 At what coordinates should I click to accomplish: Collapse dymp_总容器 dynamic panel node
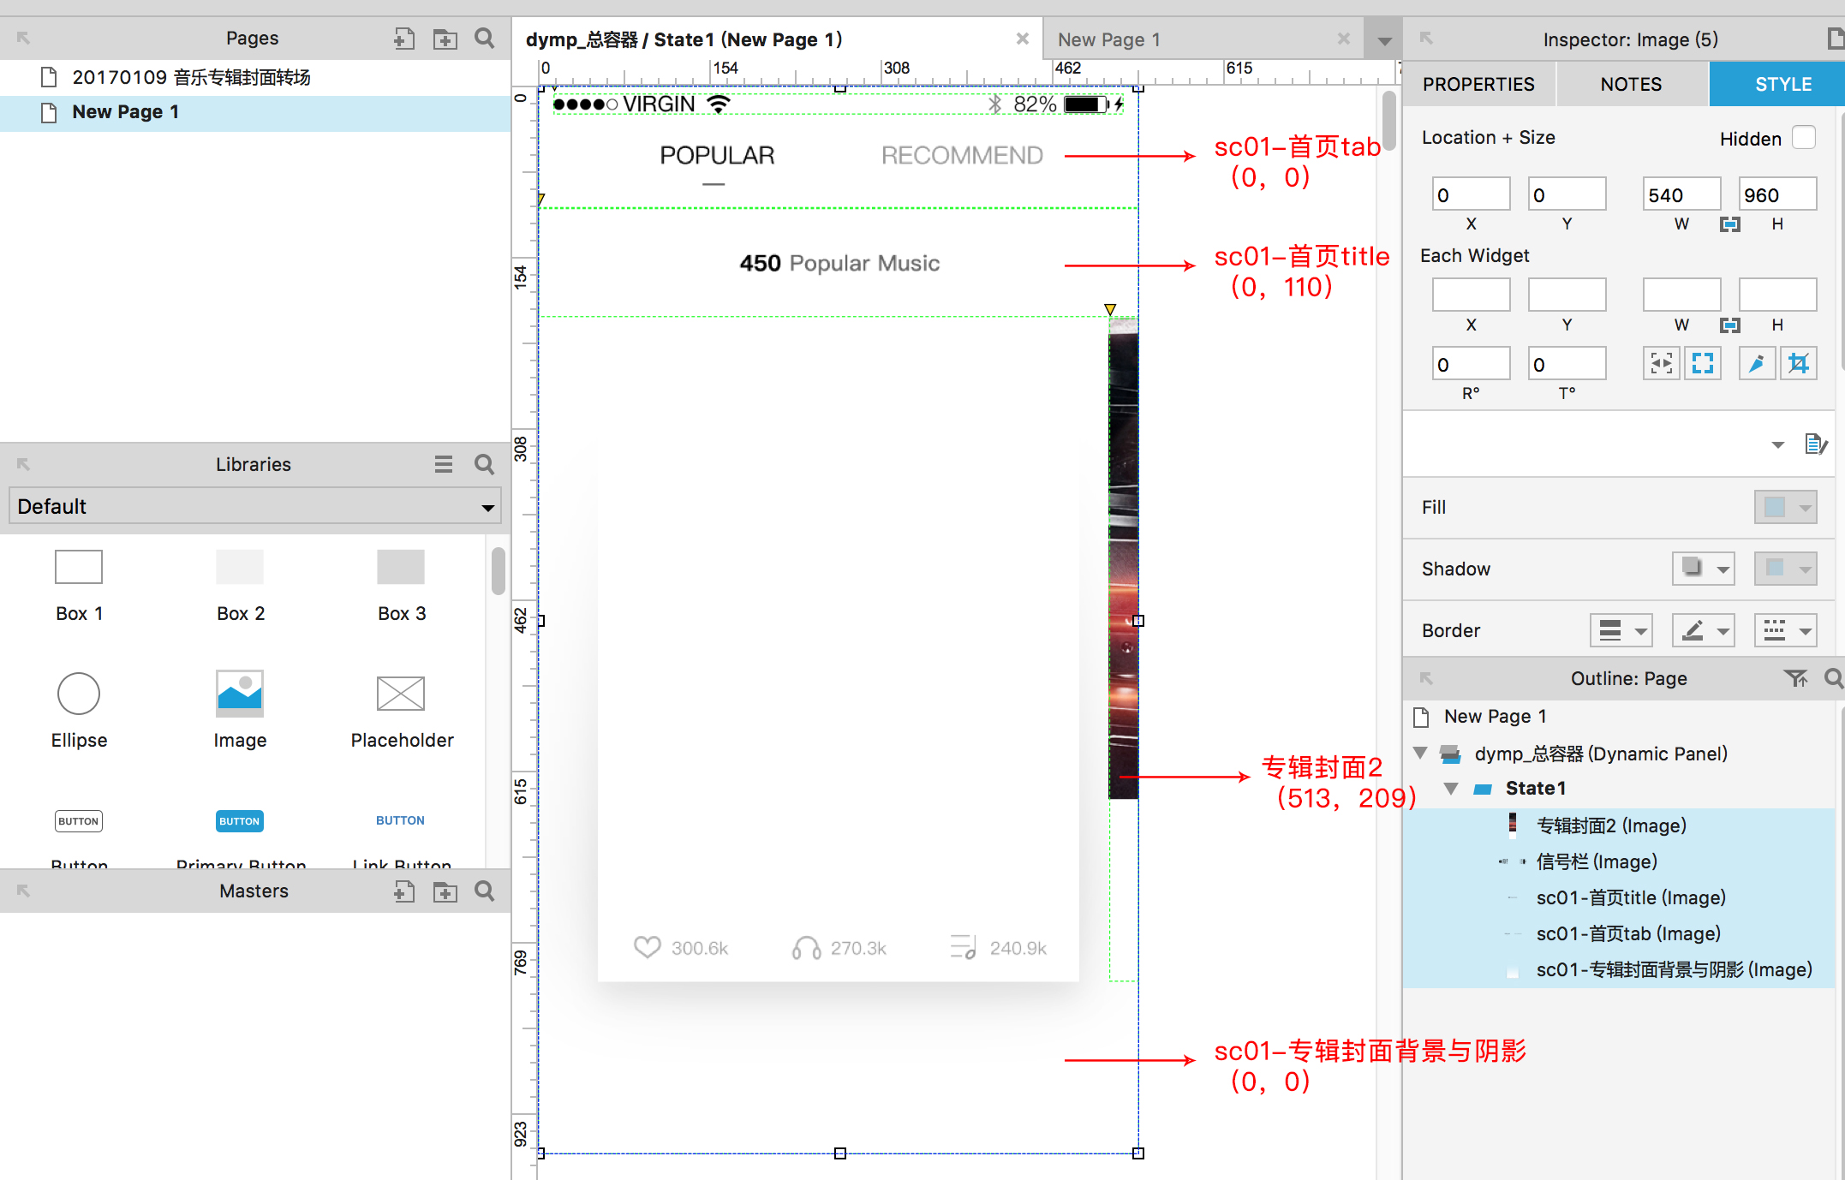[1420, 753]
